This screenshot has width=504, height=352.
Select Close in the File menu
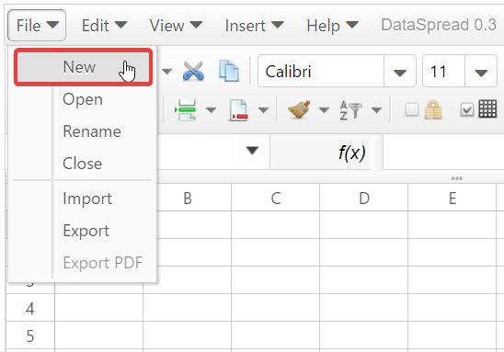[x=84, y=164]
